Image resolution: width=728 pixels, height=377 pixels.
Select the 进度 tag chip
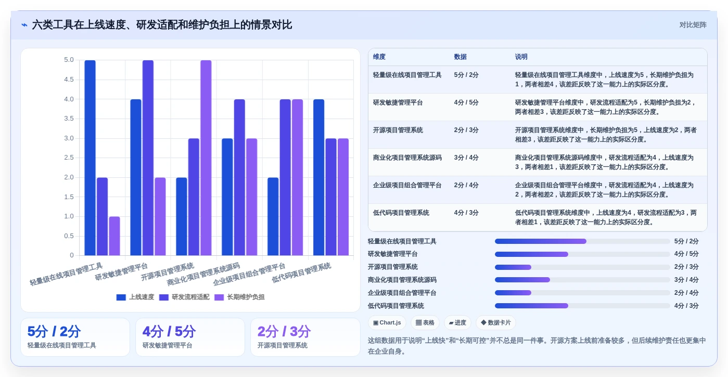click(457, 323)
